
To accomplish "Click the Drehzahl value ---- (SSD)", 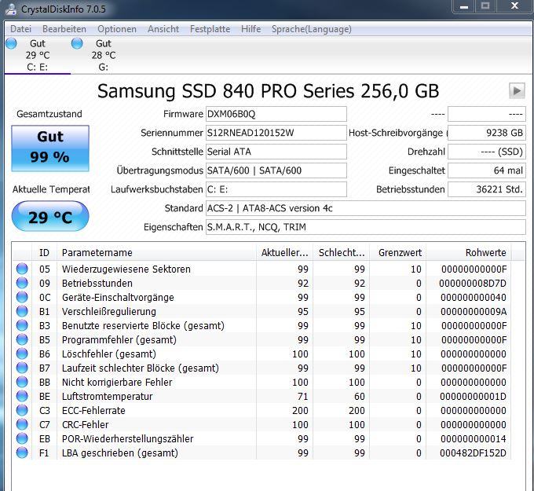I will pyautogui.click(x=487, y=152).
